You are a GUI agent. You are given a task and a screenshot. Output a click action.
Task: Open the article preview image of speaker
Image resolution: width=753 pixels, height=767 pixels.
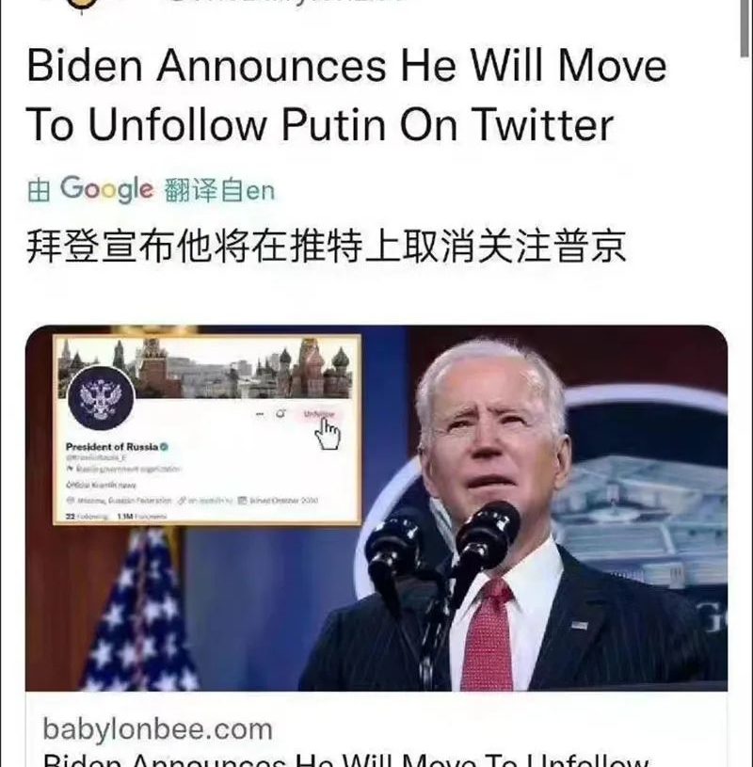[x=376, y=508]
